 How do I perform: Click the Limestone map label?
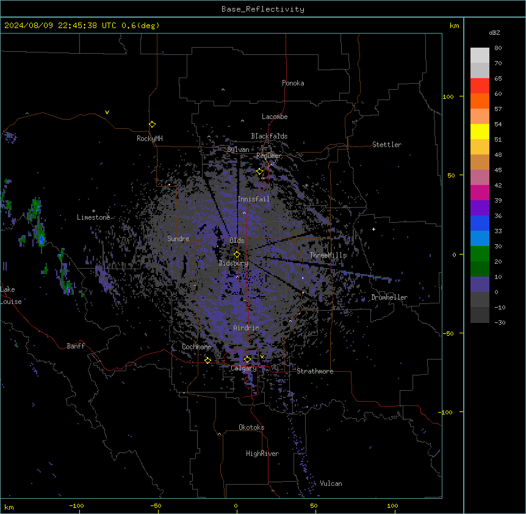(x=93, y=217)
